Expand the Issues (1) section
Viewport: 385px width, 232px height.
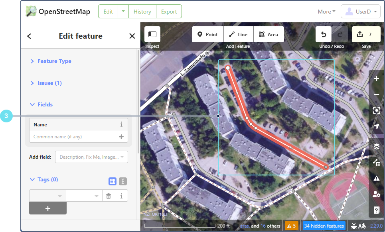tap(49, 83)
